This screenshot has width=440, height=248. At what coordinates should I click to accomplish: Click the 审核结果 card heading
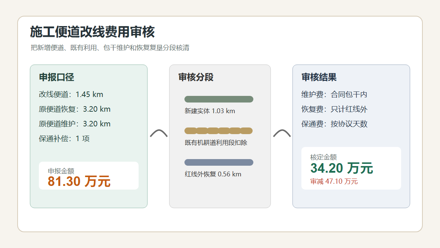tap(319, 77)
